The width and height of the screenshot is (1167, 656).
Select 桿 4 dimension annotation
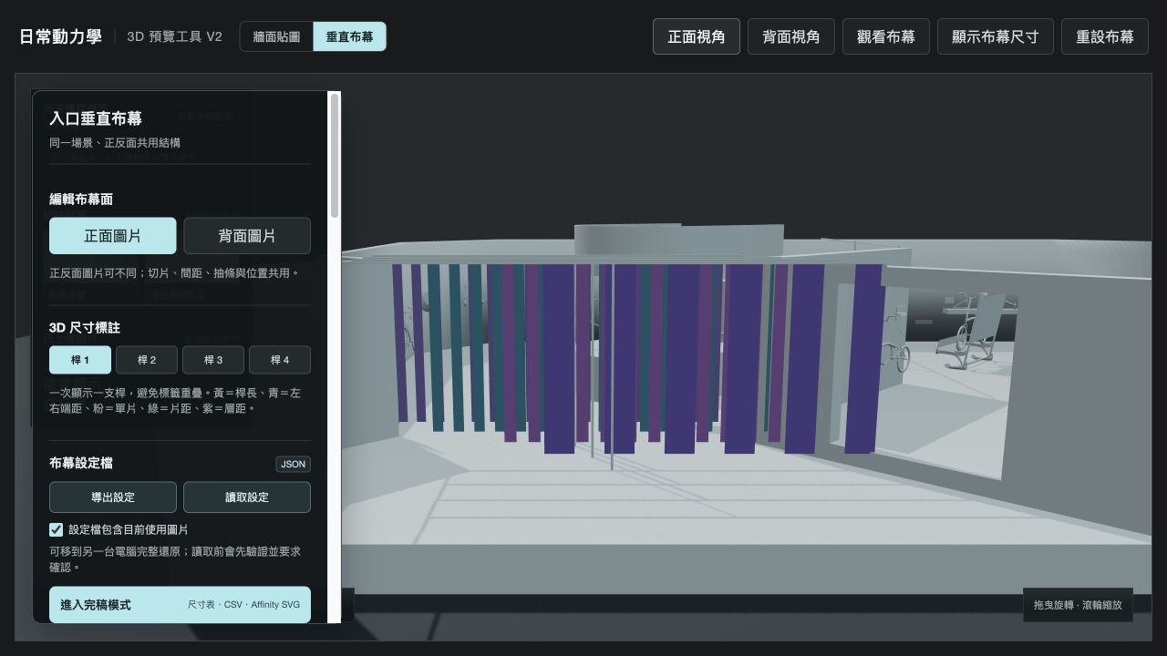(280, 360)
